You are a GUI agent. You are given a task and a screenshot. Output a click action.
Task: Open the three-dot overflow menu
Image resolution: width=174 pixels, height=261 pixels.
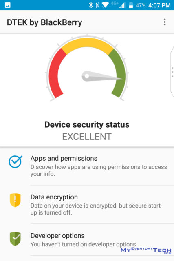coord(165,22)
